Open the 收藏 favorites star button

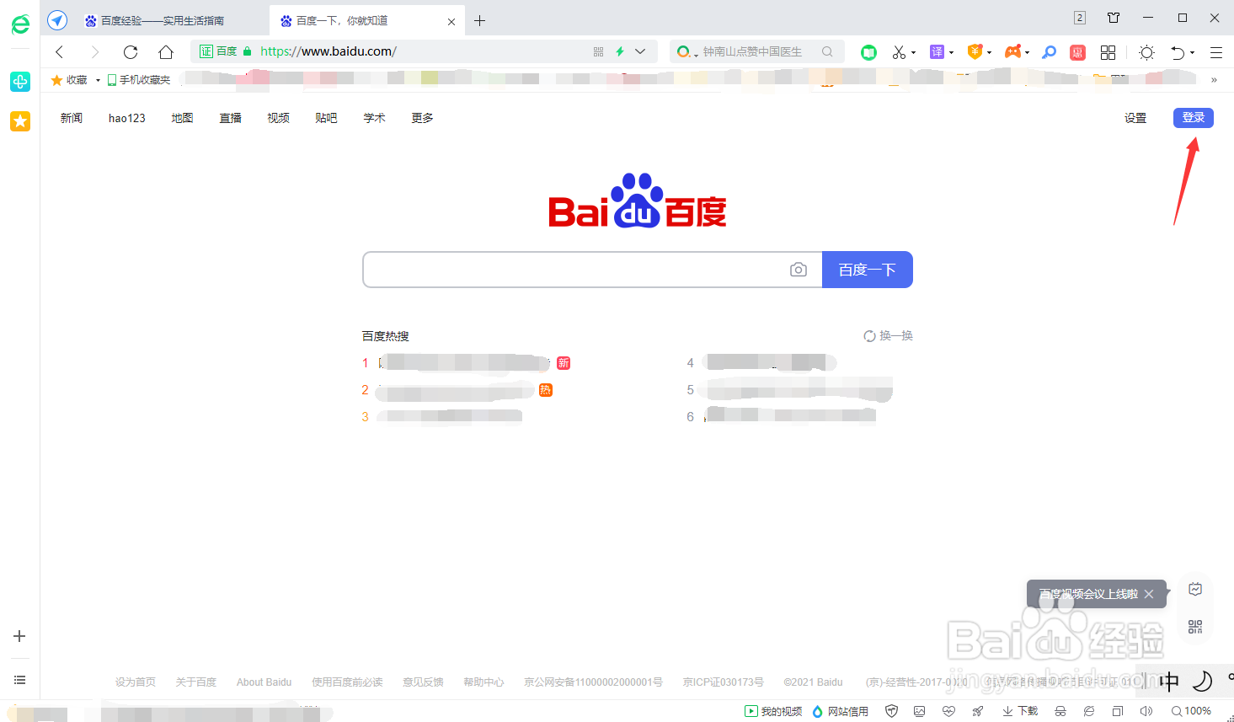pyautogui.click(x=70, y=80)
